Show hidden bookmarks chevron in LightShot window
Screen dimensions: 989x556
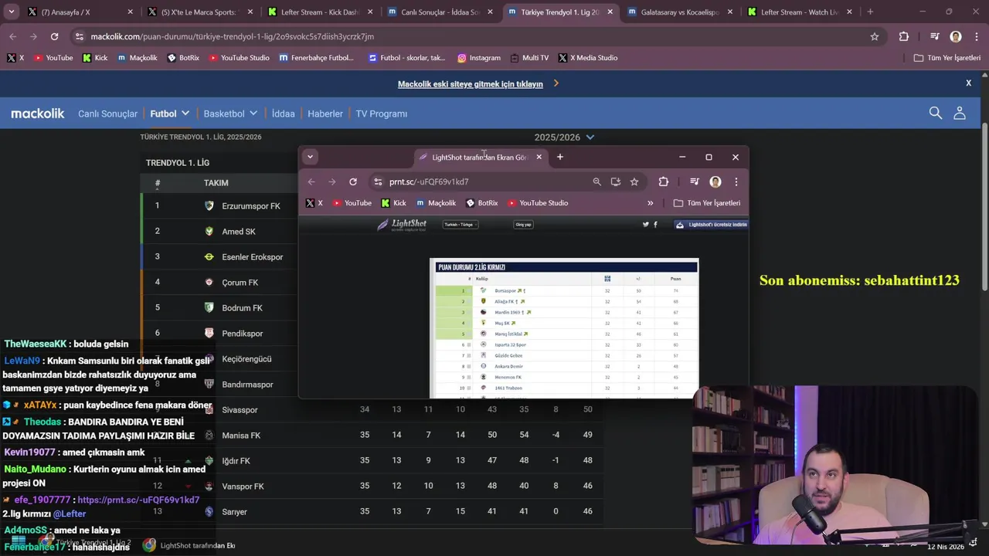pyautogui.click(x=650, y=203)
